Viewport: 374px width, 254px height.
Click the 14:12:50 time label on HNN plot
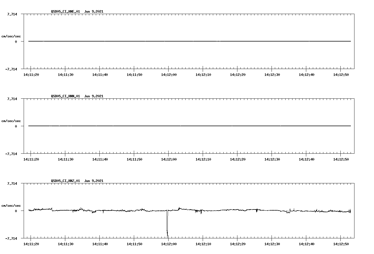[x=341, y=159]
